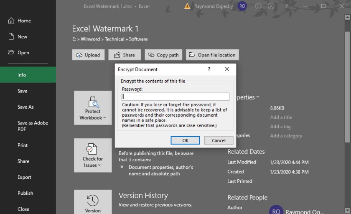Click the vertical scrollbar thumb
The width and height of the screenshot is (351, 214).
(347, 87)
